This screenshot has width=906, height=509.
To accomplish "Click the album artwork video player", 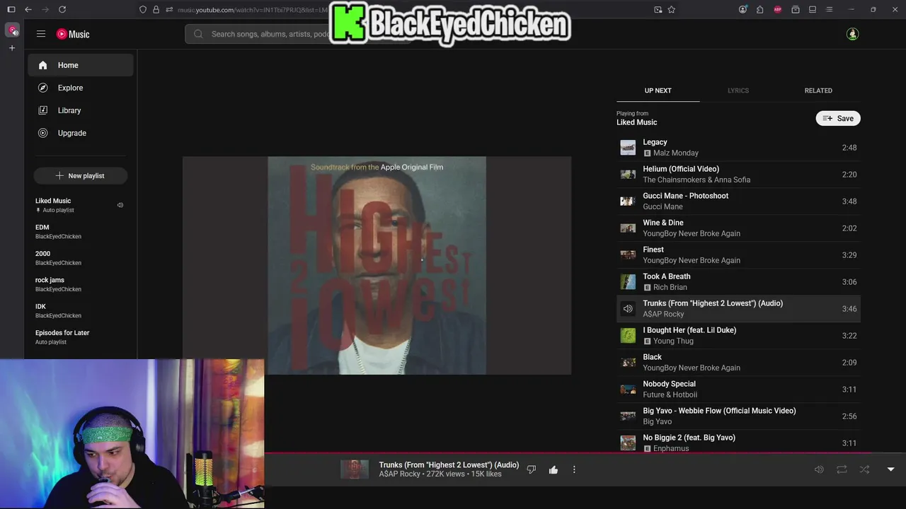I will [x=377, y=265].
